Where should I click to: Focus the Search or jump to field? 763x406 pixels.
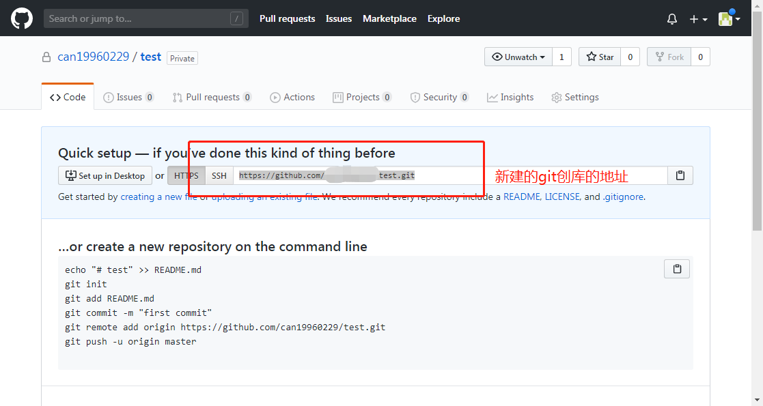coord(146,18)
